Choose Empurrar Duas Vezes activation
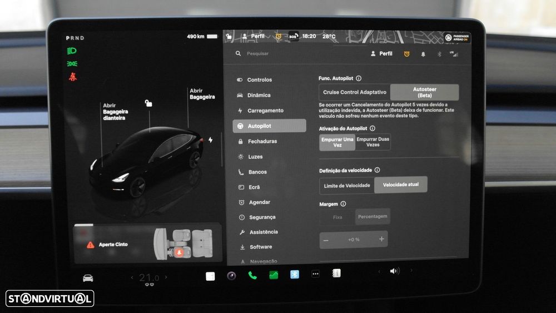 tap(373, 142)
